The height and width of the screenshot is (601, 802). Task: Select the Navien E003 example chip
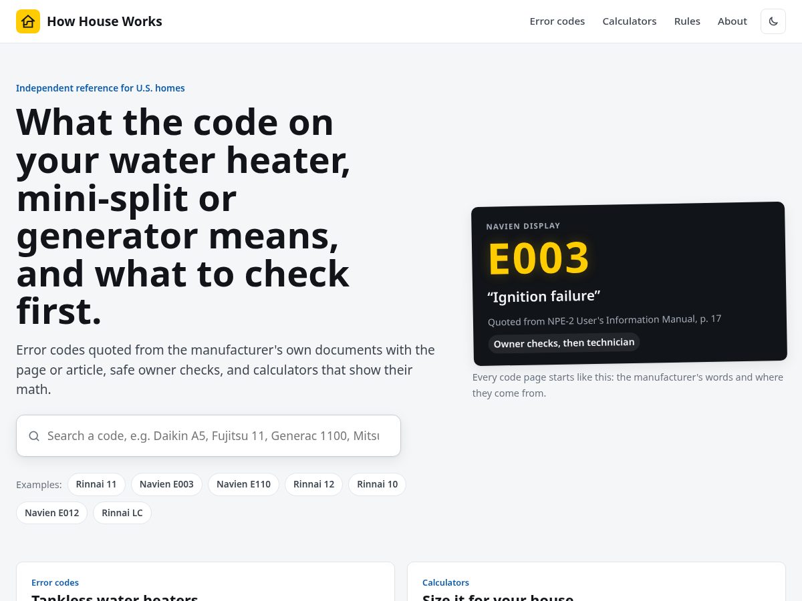coord(166,484)
